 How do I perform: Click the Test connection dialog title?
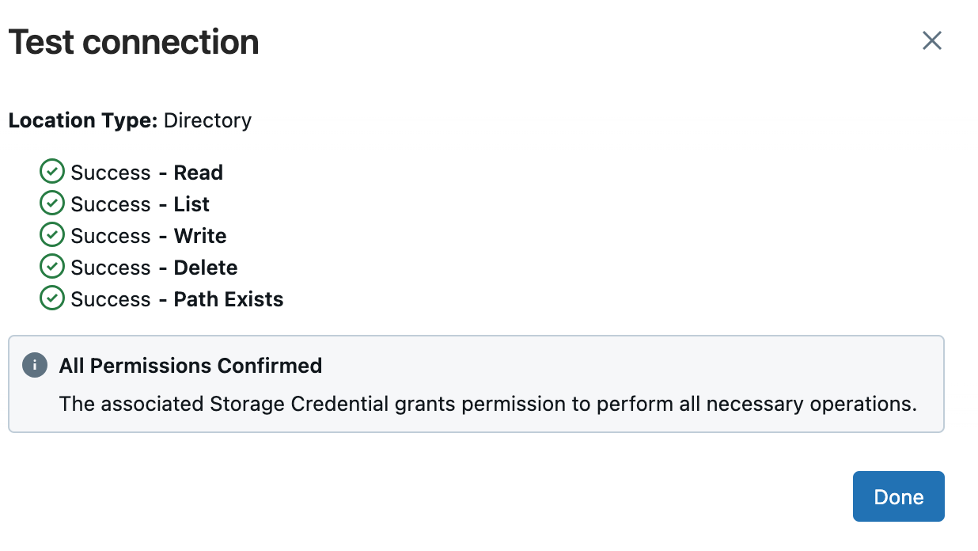(x=133, y=41)
